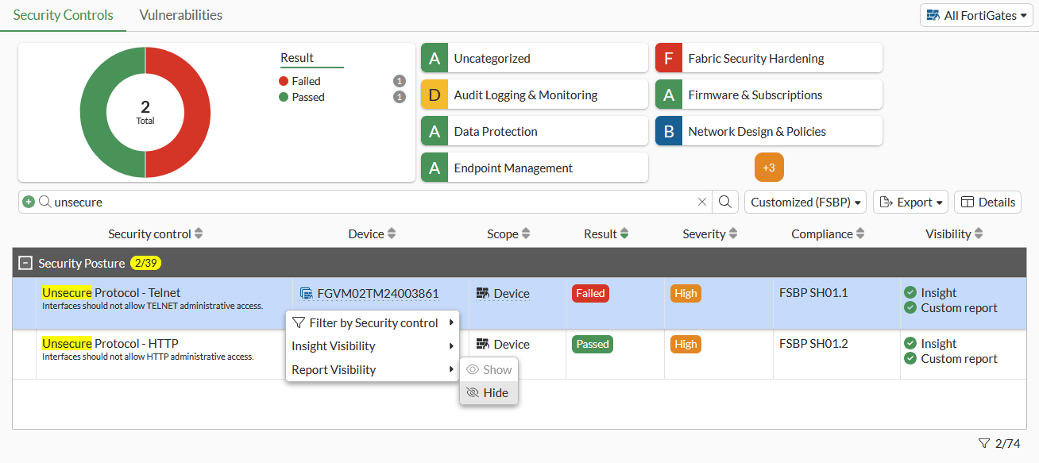This screenshot has width=1039, height=463.
Task: Switch to the Vulnerabilities tab
Action: pos(180,14)
